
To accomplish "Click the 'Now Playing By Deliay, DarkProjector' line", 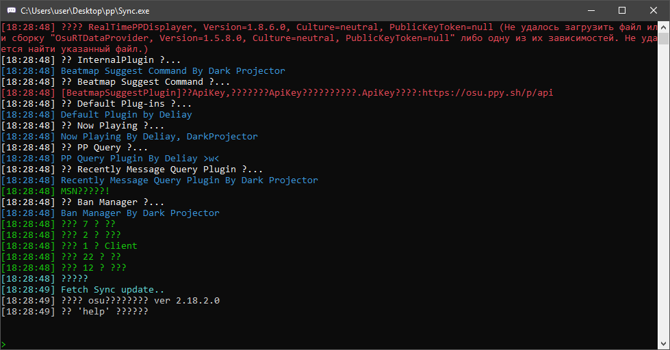I will click(x=129, y=137).
